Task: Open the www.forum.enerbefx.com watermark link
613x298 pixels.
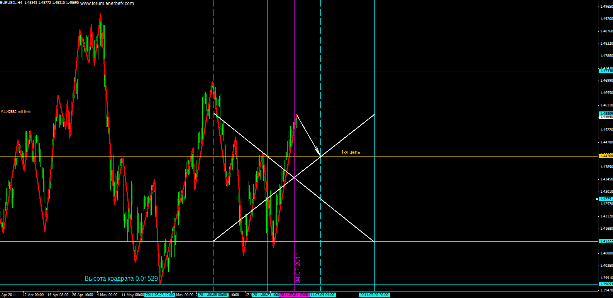Action: coord(107,3)
